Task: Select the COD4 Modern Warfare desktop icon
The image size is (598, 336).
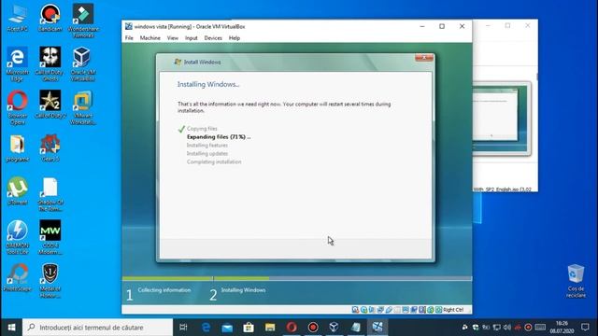Action: 50,237
